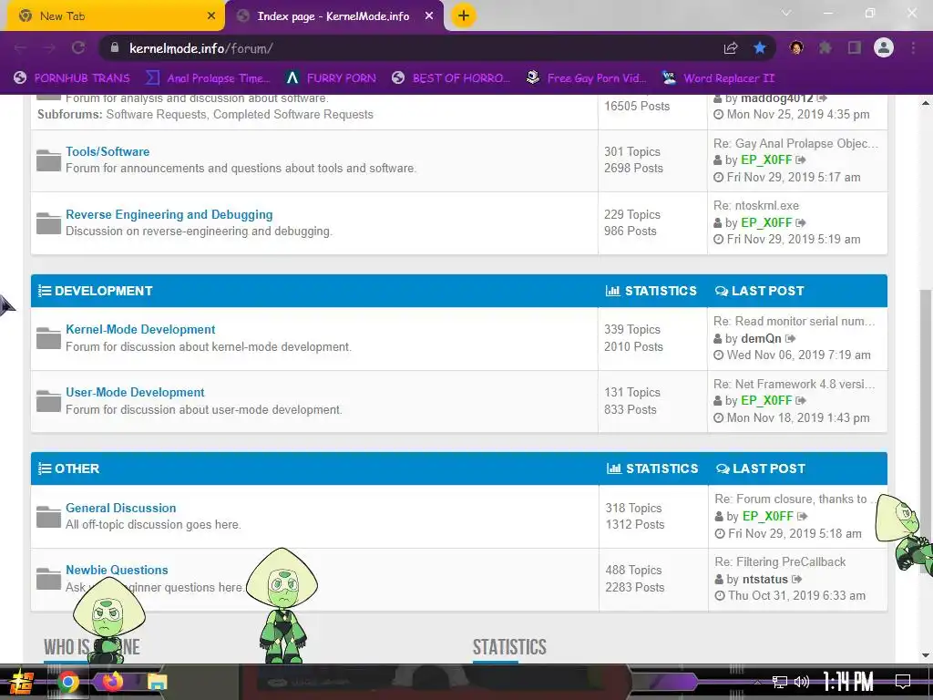This screenshot has width=933, height=700.
Task: Click the General Discussion folder icon
Action: point(48,516)
